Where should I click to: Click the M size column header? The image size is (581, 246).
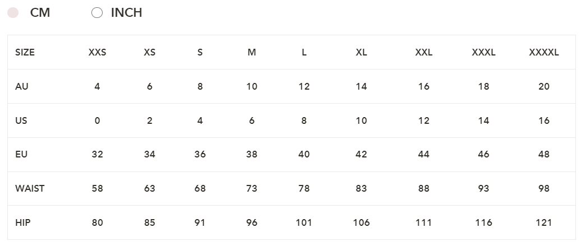click(x=252, y=53)
